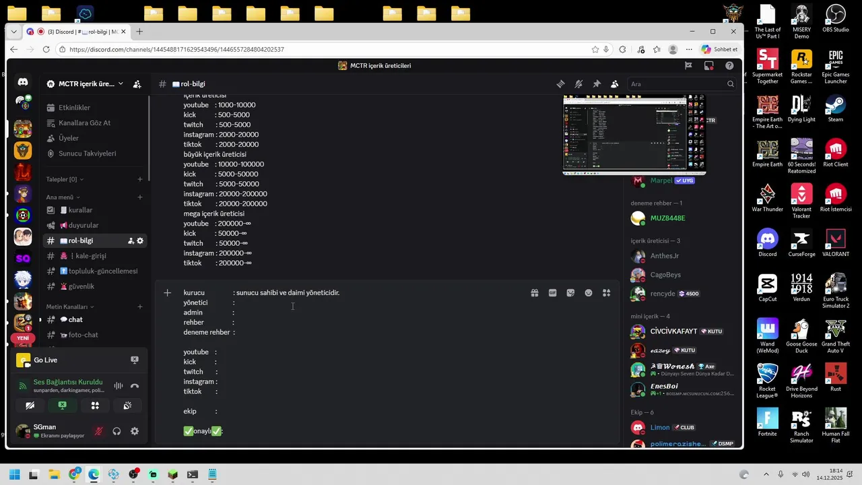Click the gift icon in message toolbar
Screen dimensions: 862x485
coord(535,293)
